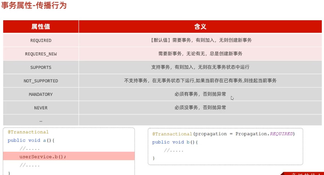
Task: Select the 需要新事务 meaning text
Action: 200,54
